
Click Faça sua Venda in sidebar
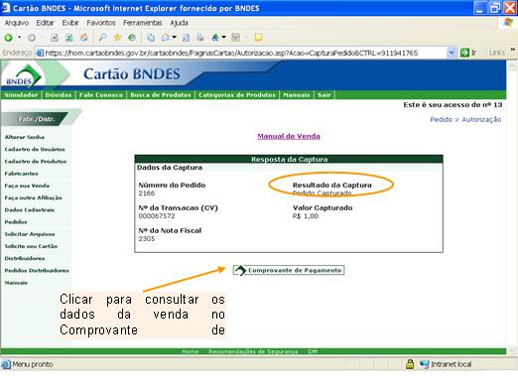[27, 186]
